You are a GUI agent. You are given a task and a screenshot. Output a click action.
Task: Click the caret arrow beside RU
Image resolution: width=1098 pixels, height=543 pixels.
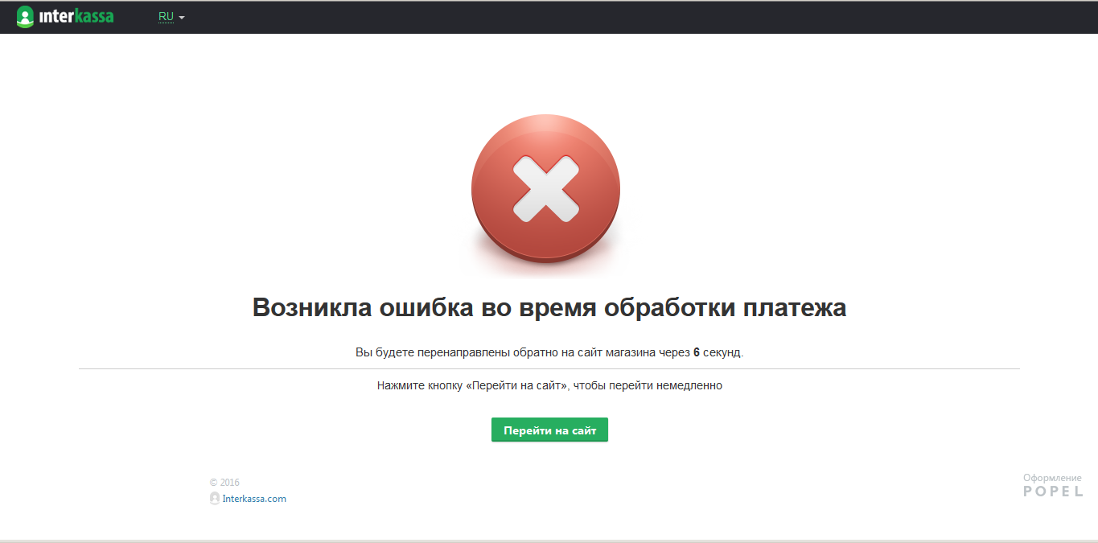182,18
